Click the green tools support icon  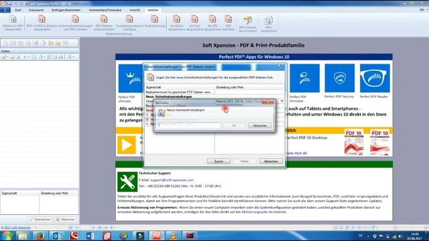pyautogui.click(x=127, y=181)
